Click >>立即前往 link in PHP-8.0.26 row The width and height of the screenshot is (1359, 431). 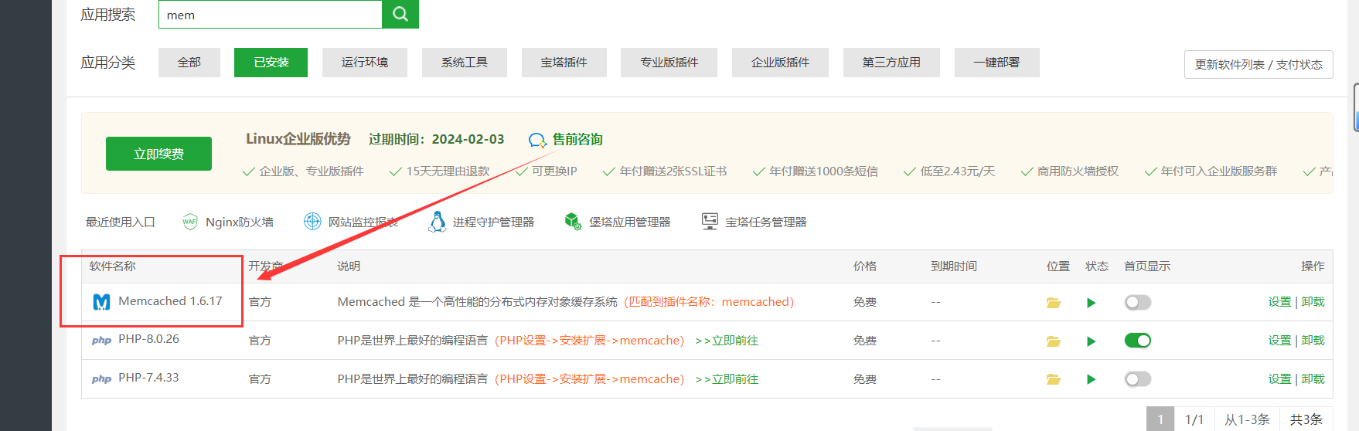[727, 341]
